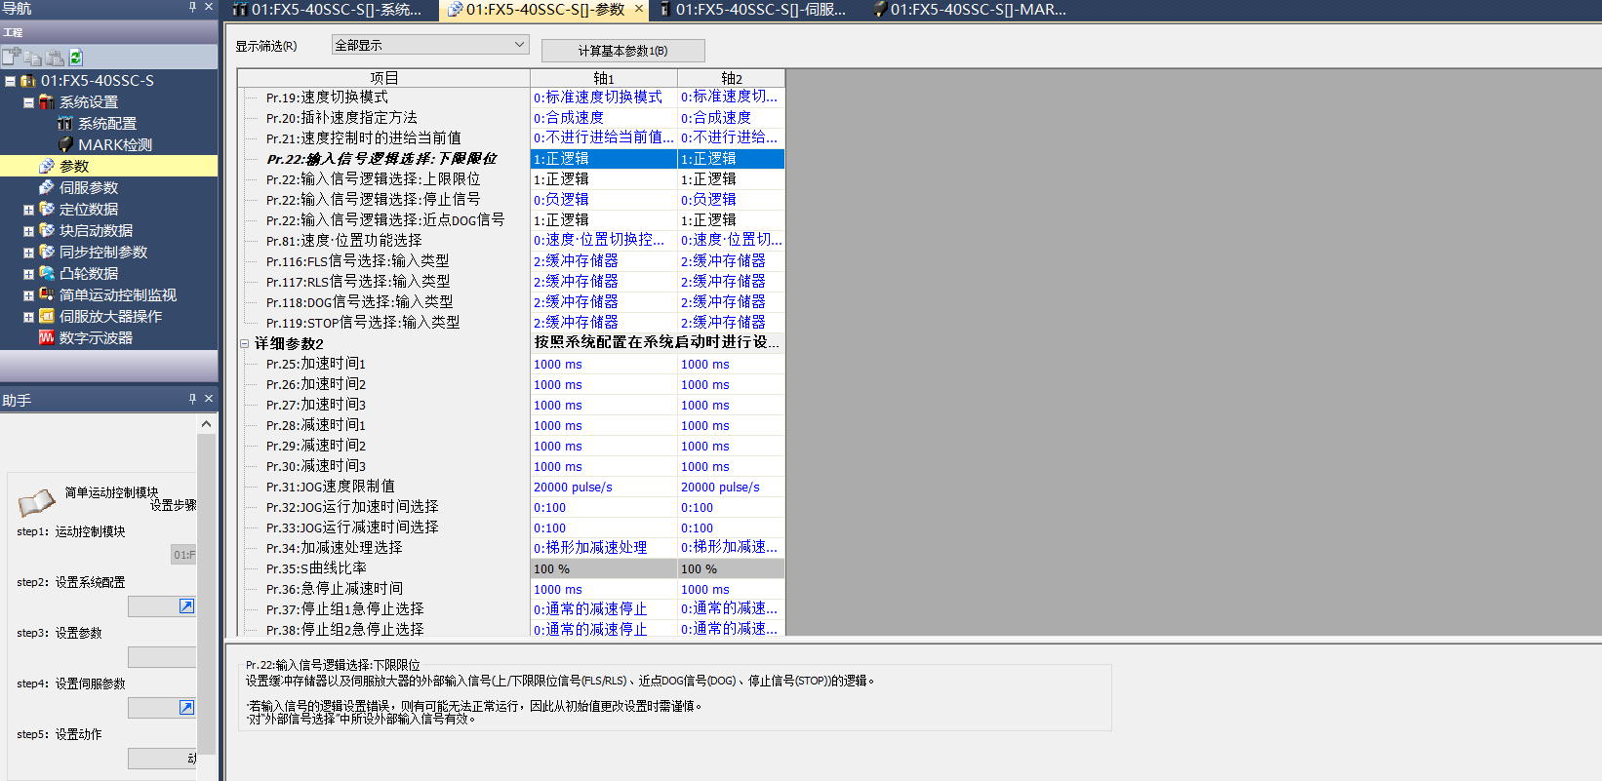The image size is (1602, 781).
Task: Select Pr.31 JOG速度限制值 axis 1 value cell
Action: click(x=603, y=488)
